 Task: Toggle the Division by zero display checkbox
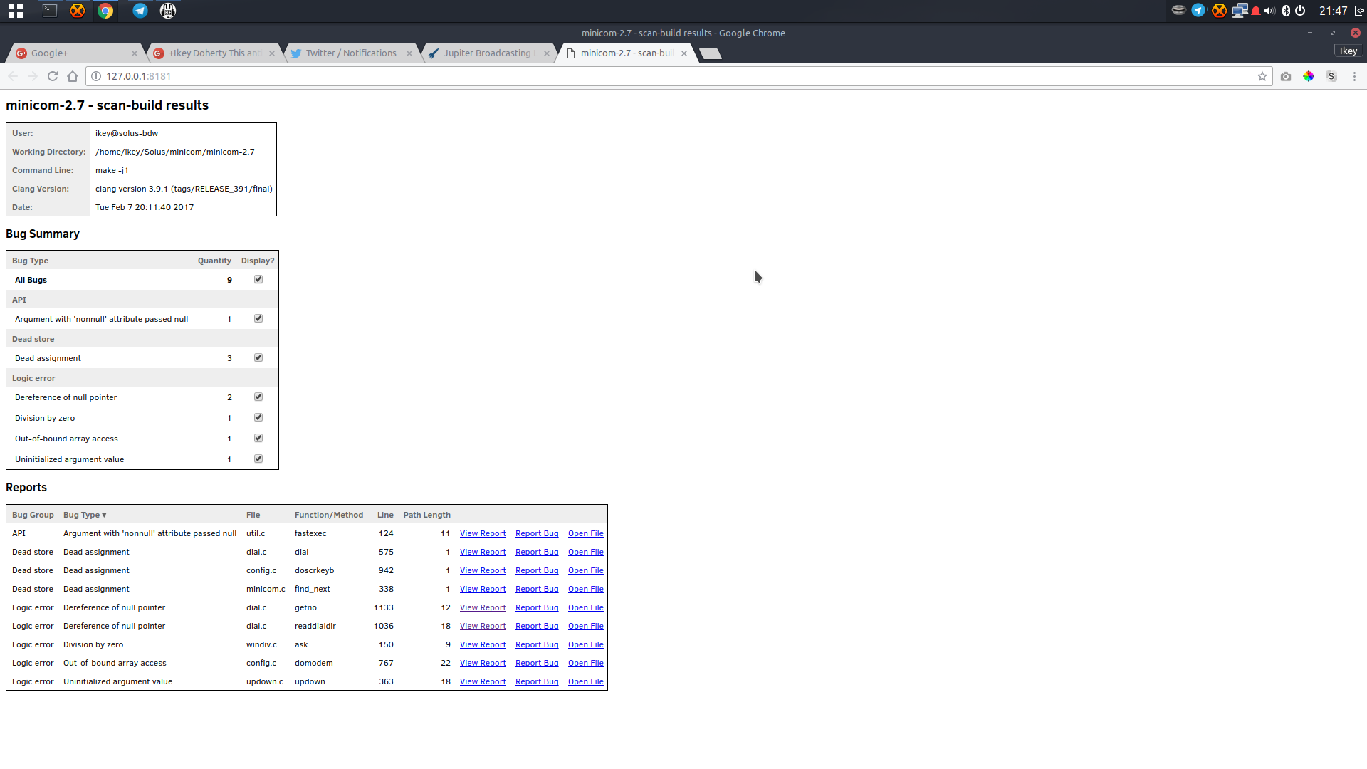[x=258, y=417]
